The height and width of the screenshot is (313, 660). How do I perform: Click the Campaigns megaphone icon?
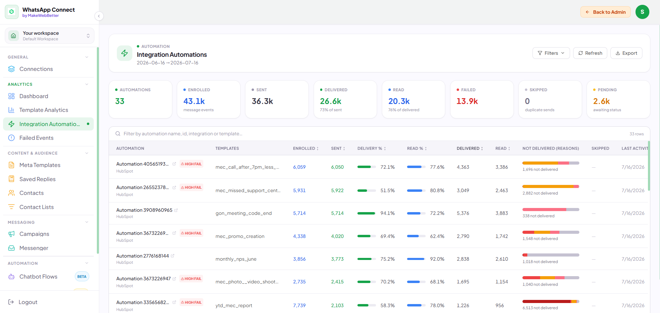(x=11, y=234)
